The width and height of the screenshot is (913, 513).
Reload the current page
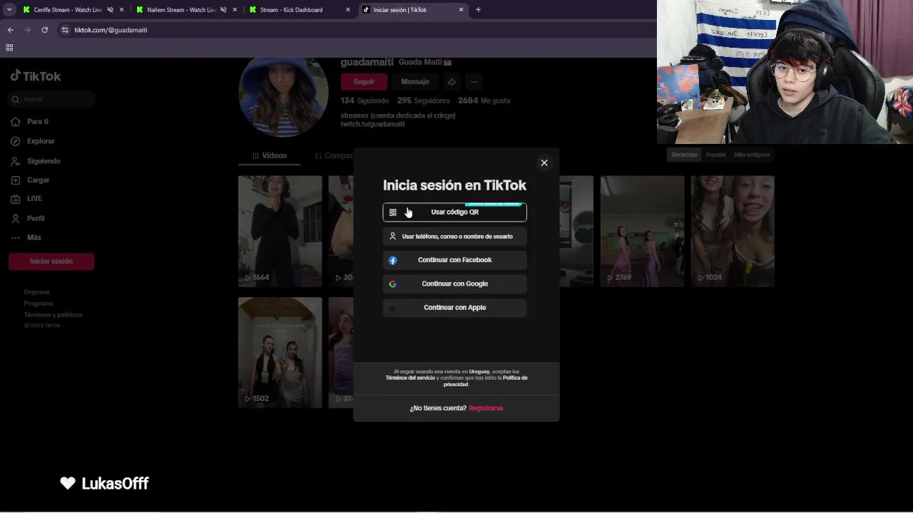pos(44,30)
